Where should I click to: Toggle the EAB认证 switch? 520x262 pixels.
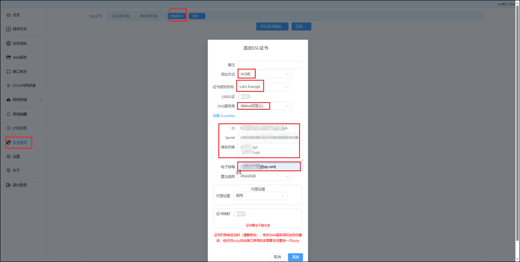click(244, 97)
